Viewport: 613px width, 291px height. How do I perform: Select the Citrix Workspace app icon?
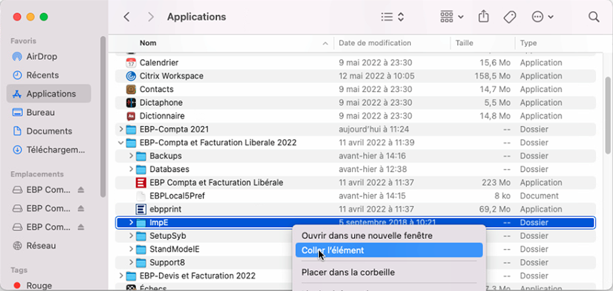131,76
